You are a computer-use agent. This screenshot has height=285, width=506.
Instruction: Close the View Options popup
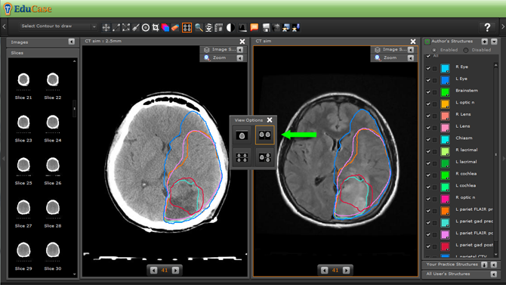pos(270,120)
